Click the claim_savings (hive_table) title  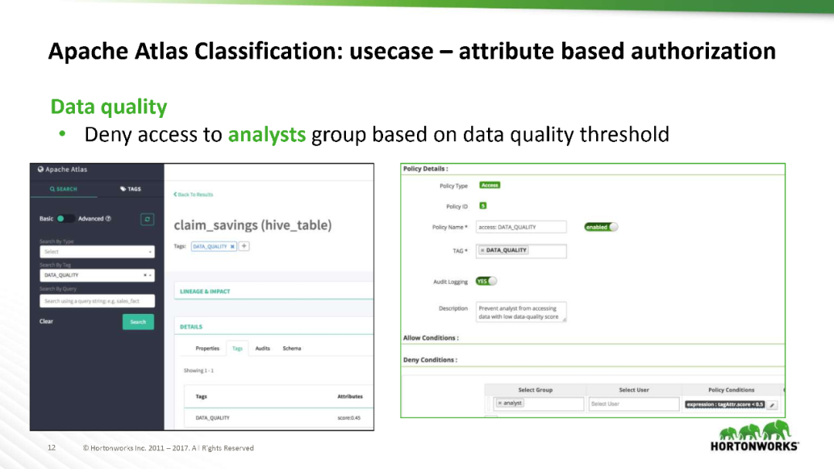click(253, 225)
